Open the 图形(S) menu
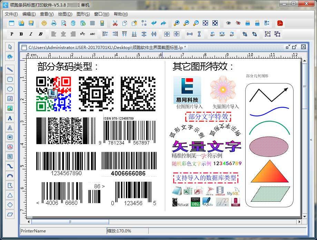Image resolution: width=317 pixels, height=240 pixels. point(83,14)
